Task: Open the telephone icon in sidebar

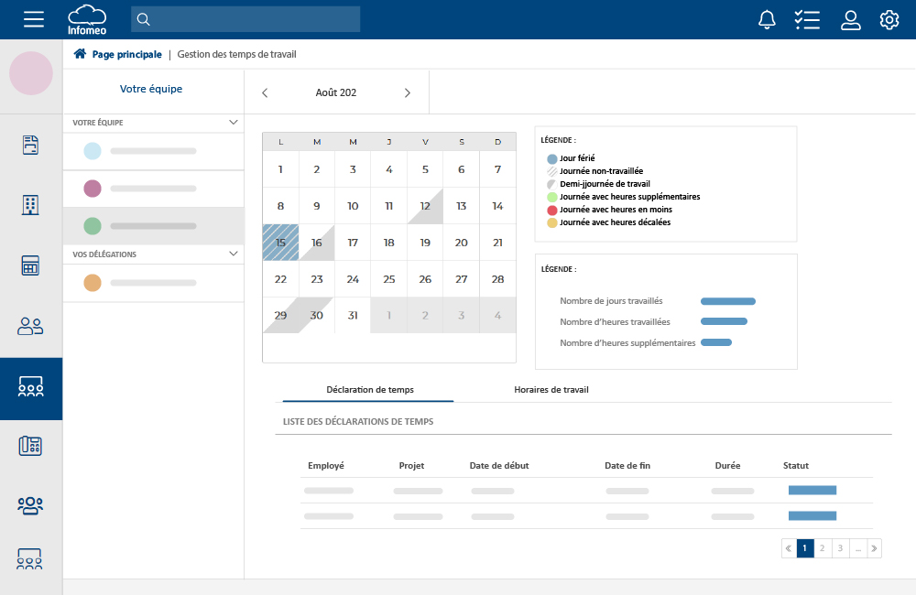Action: pyautogui.click(x=31, y=446)
